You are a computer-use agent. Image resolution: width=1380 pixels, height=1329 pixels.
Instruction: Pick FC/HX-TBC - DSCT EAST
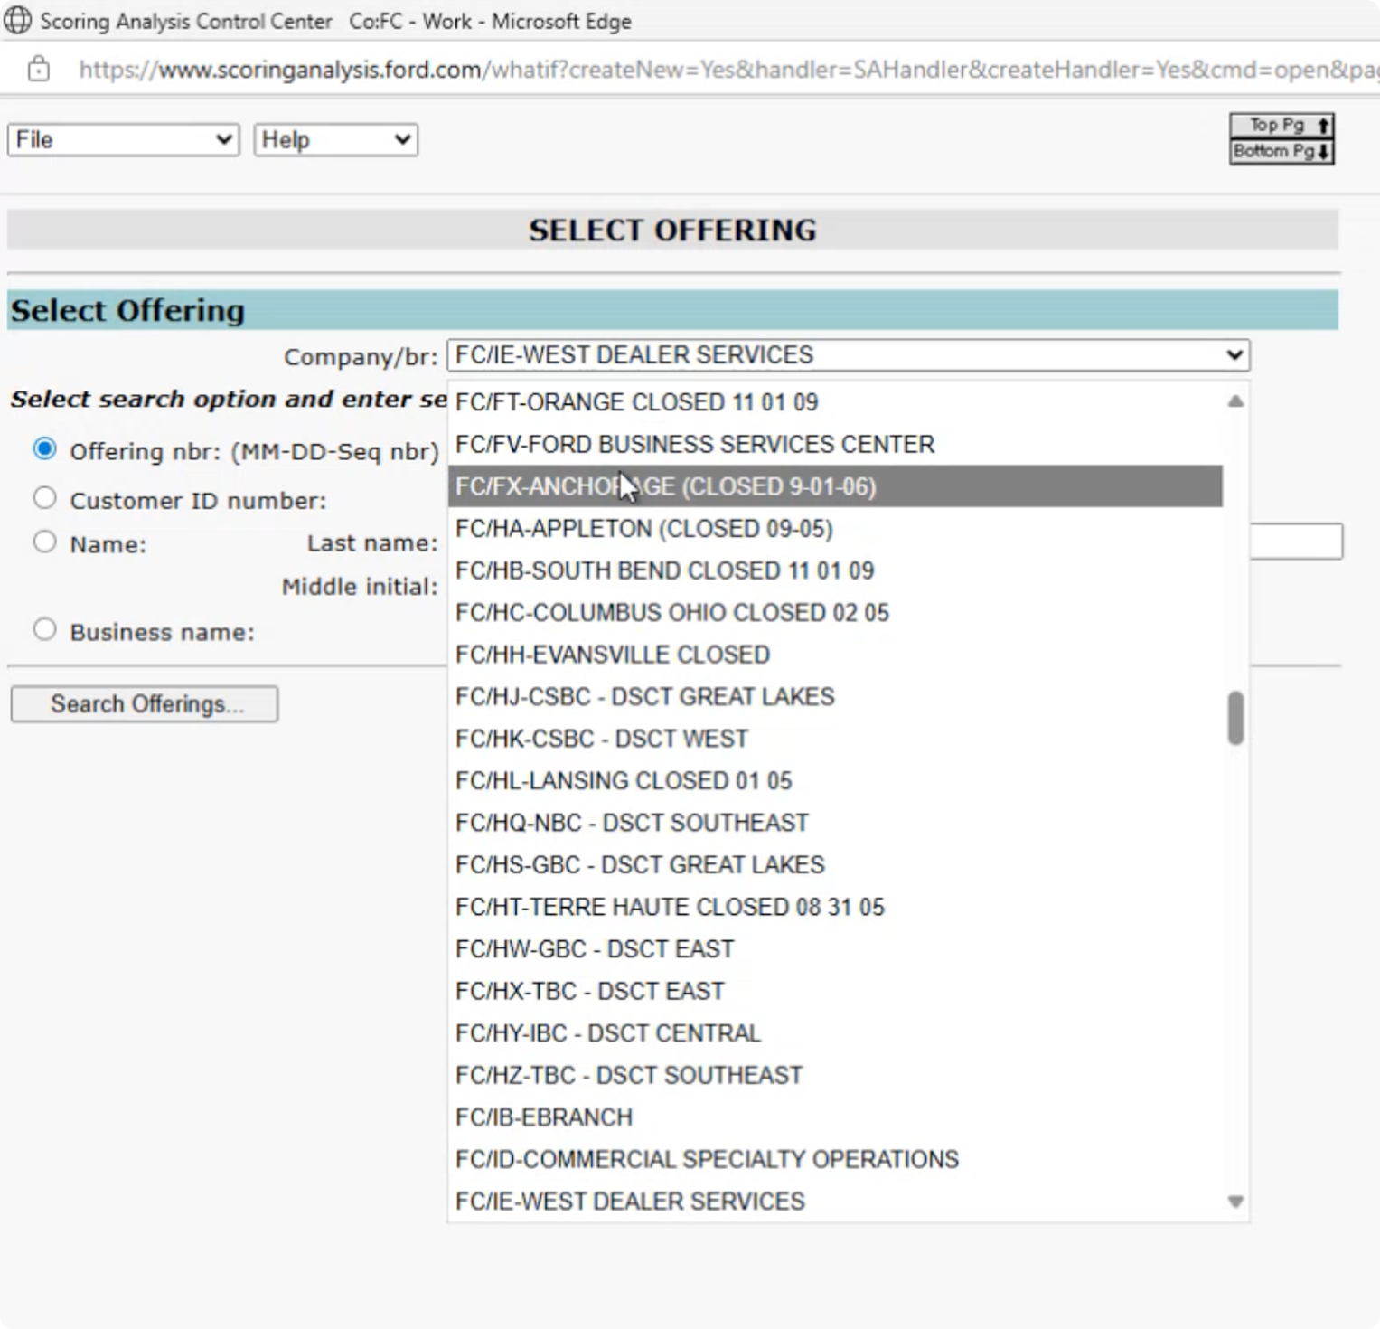coord(835,991)
